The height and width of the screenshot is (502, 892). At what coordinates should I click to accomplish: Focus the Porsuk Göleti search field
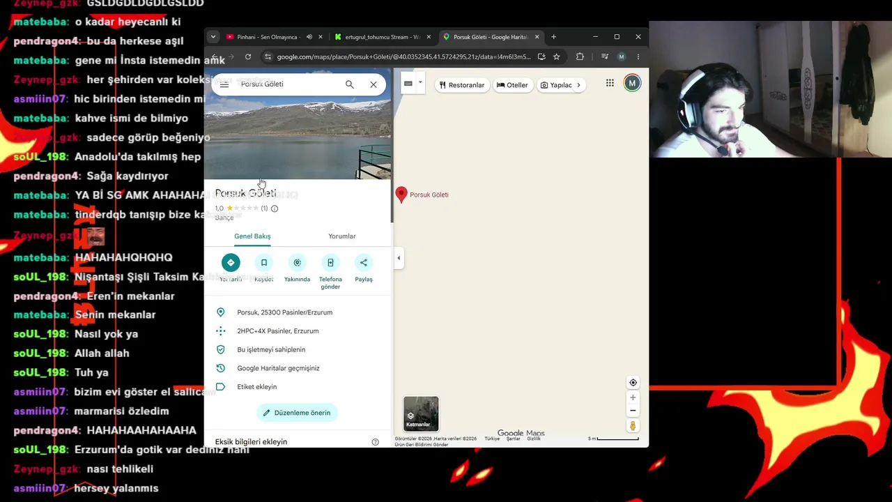pos(289,84)
